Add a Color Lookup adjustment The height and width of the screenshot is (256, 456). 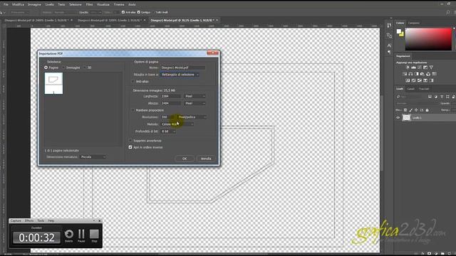434,74
